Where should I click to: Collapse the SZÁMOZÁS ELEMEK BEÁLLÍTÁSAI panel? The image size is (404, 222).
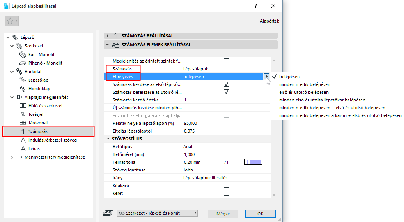(108, 44)
